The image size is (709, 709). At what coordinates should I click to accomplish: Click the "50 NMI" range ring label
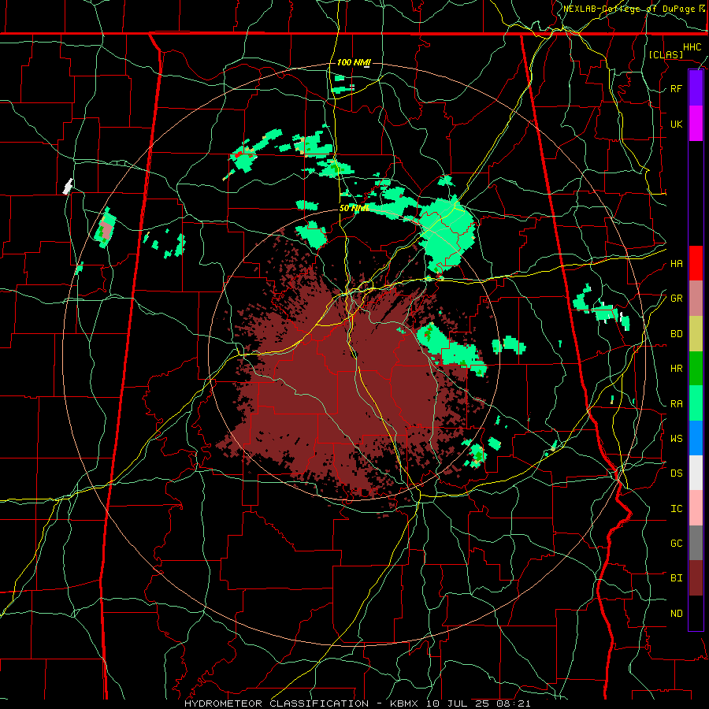point(354,209)
